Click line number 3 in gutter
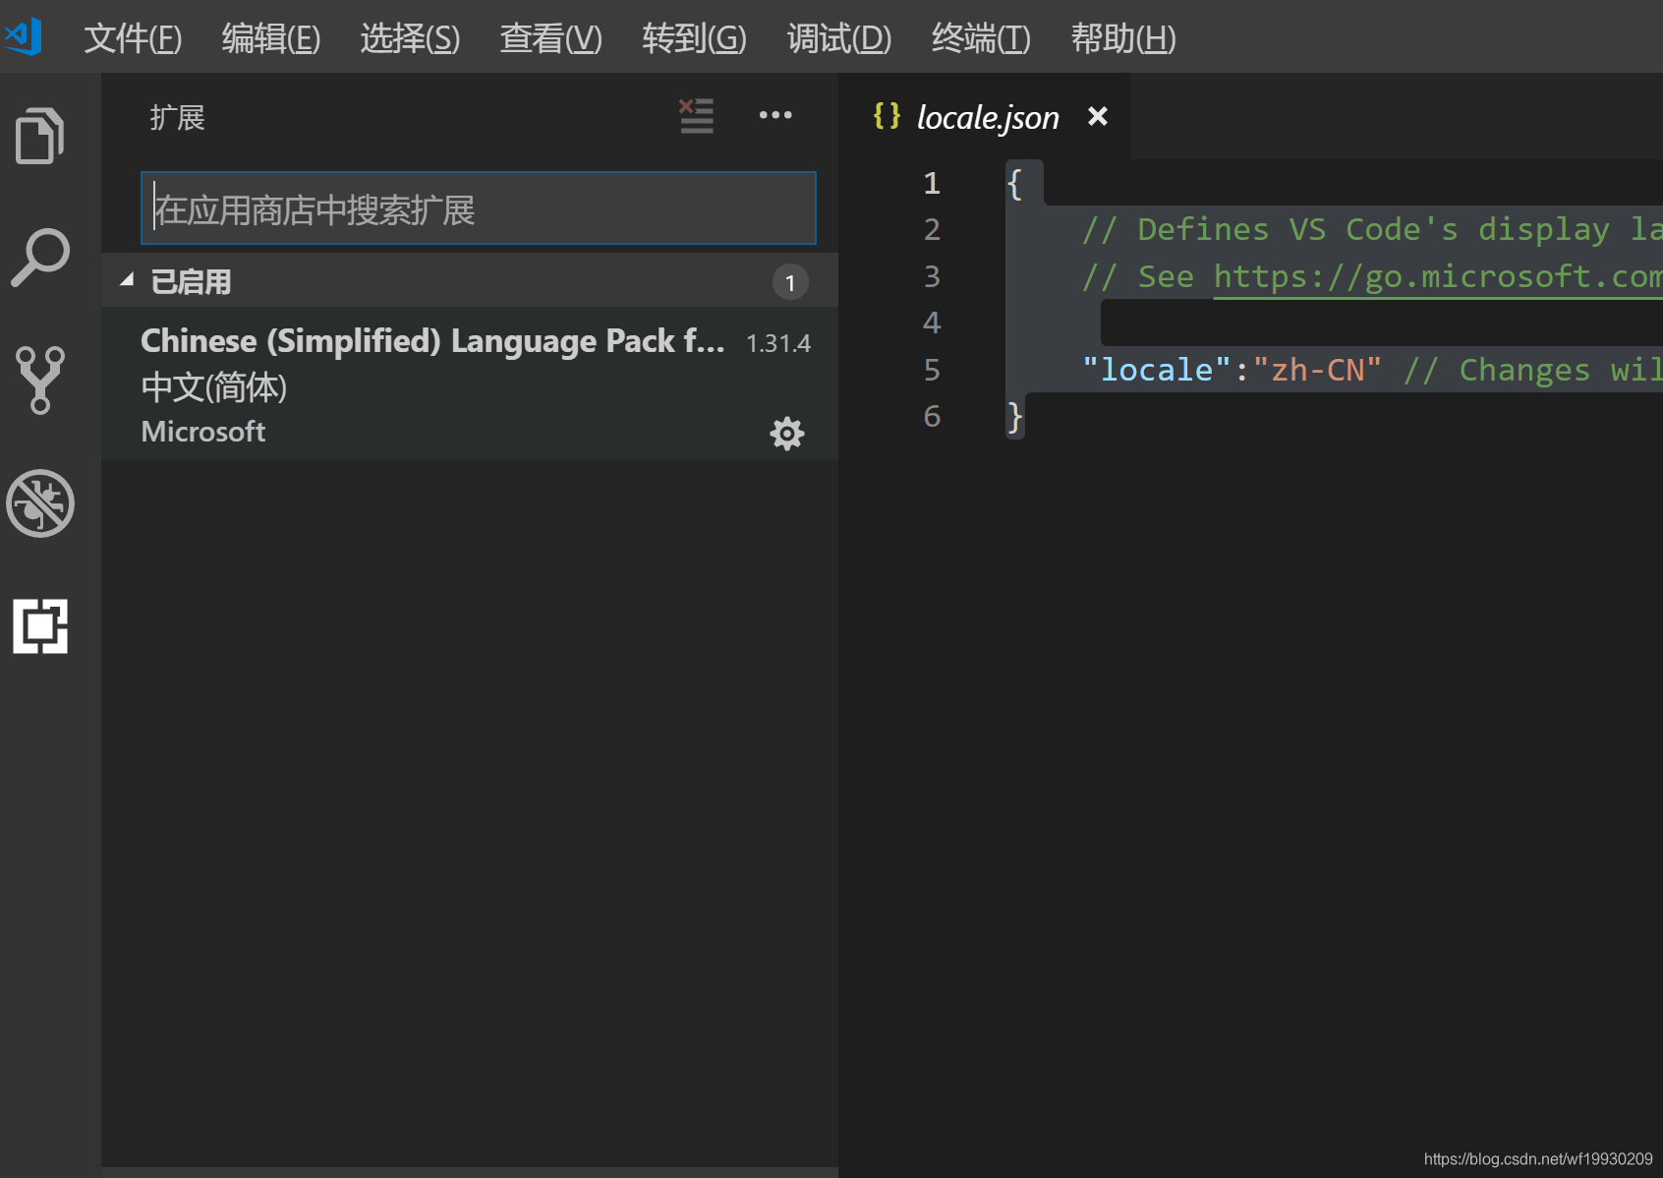 click(x=932, y=276)
